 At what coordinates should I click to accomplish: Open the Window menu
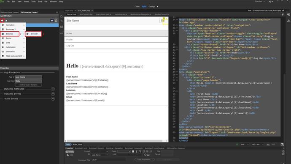pyautogui.click(x=53, y=2)
